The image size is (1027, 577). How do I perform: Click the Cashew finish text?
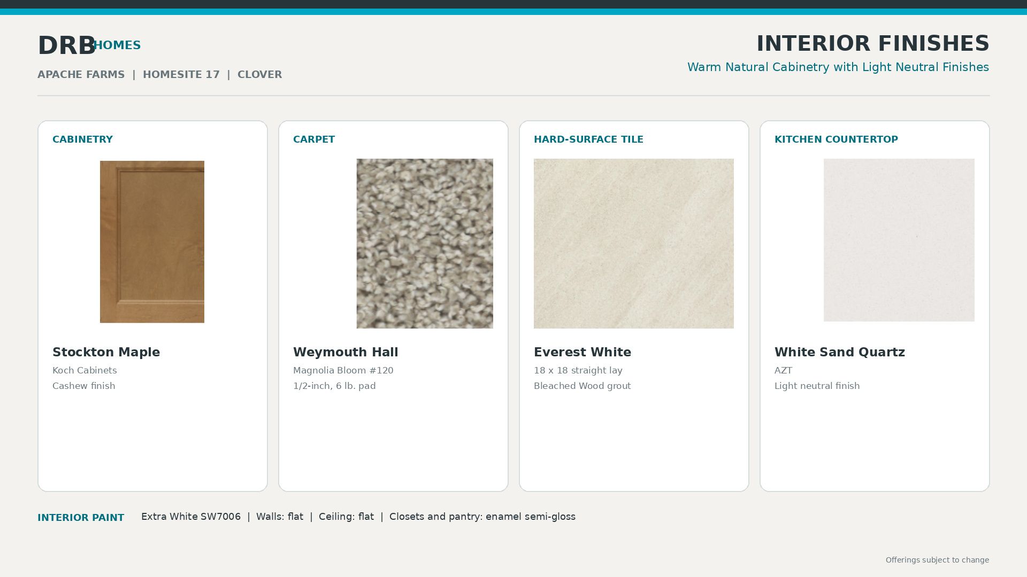tap(84, 386)
